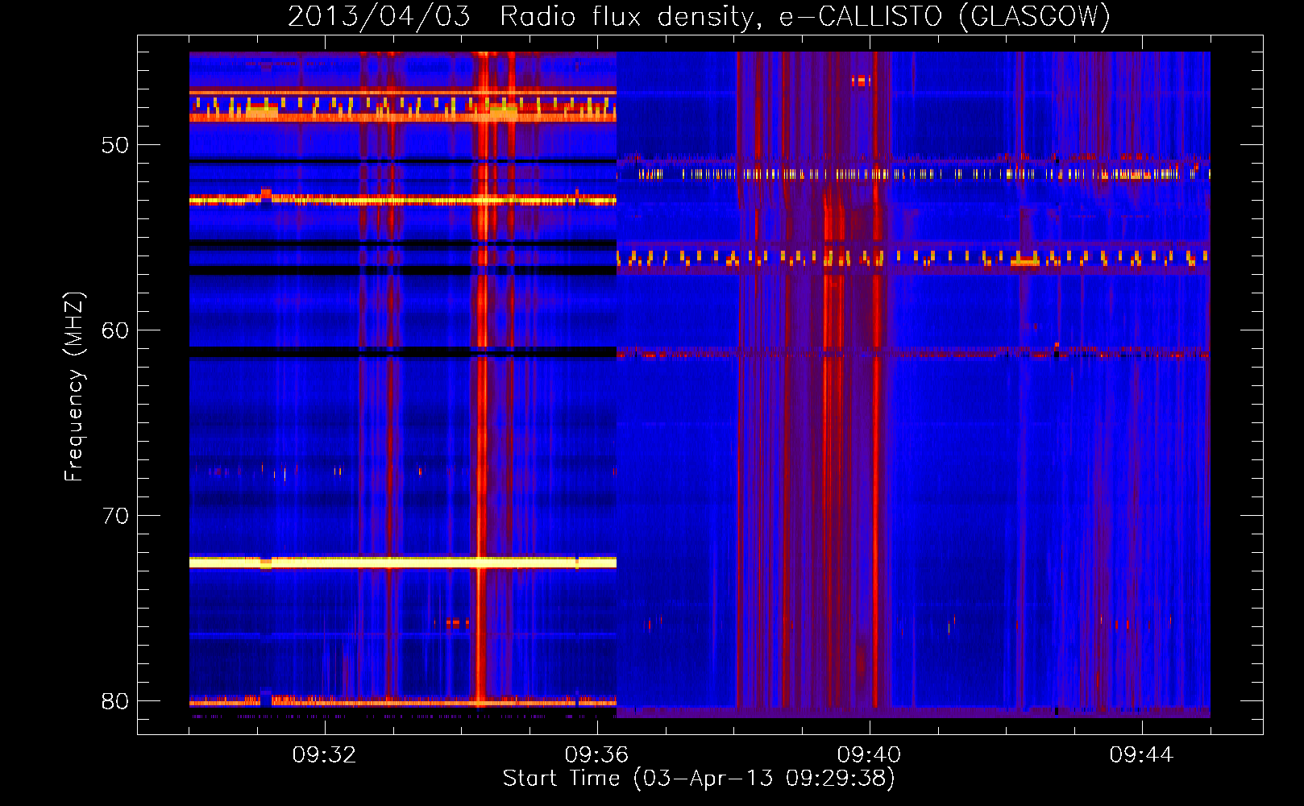
Task: Click the 'Frequency (MHZ)' axis label
Action: (x=74, y=387)
